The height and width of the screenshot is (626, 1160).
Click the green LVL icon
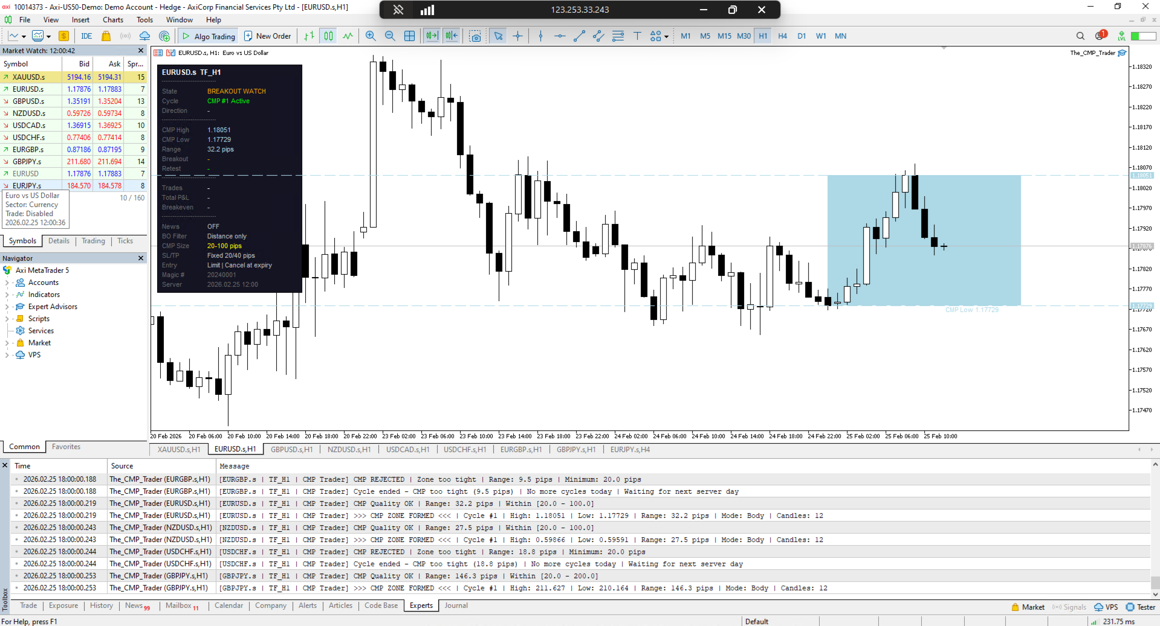[x=1121, y=36]
